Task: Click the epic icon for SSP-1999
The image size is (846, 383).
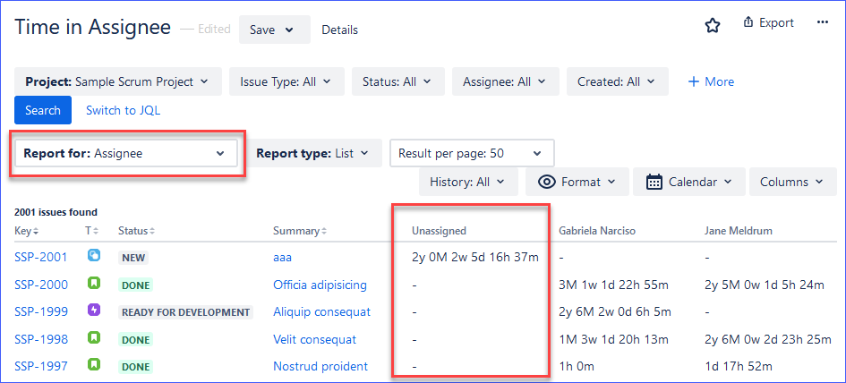Action: 94,311
